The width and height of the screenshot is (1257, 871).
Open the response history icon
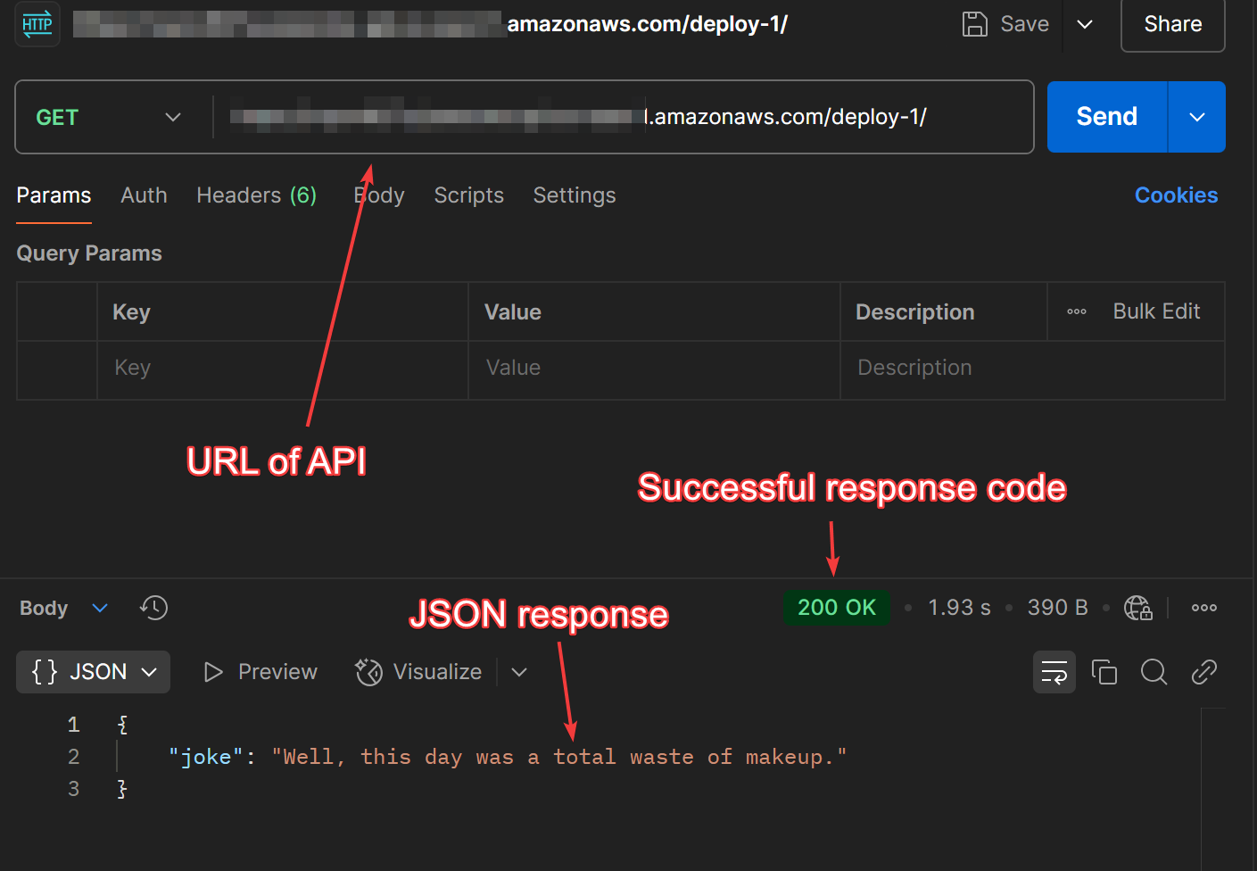[x=153, y=608]
